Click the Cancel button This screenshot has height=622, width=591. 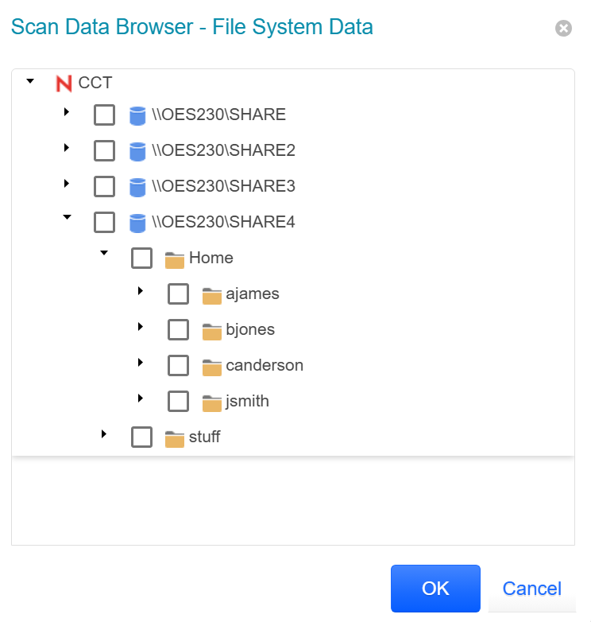tap(531, 589)
